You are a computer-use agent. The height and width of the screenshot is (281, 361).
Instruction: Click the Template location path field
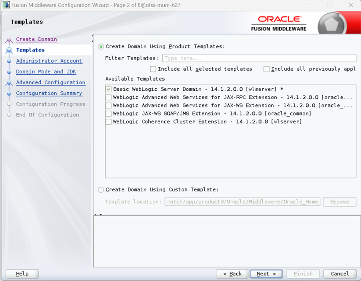click(x=242, y=202)
